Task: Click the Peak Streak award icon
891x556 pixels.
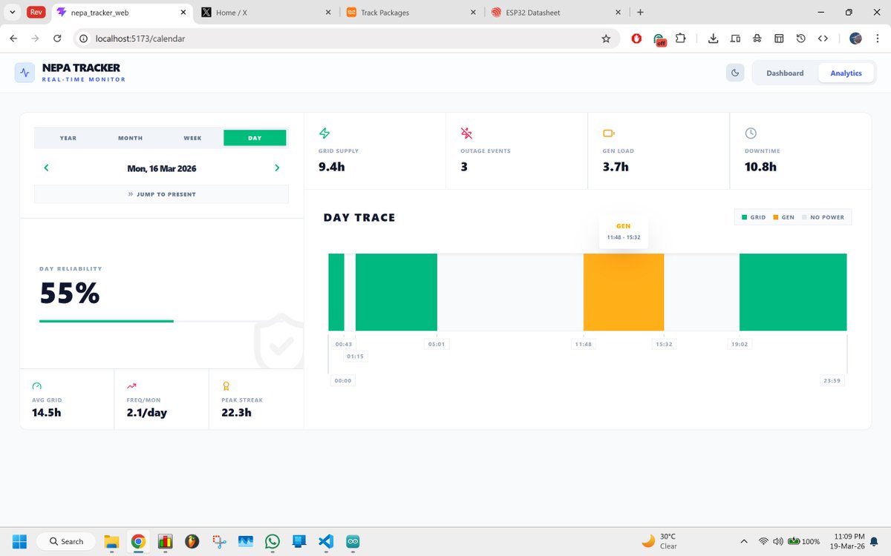Action: pos(226,386)
